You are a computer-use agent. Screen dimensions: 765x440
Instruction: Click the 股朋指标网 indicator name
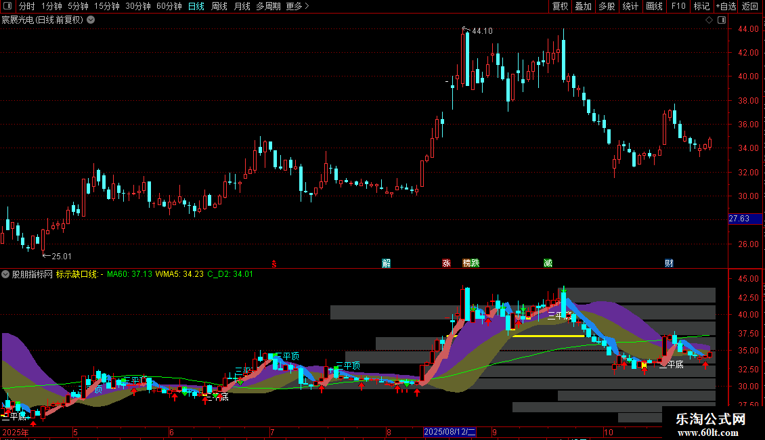point(32,275)
